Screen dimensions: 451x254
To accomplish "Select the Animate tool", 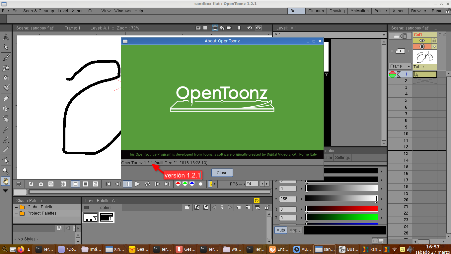I will tap(6, 37).
